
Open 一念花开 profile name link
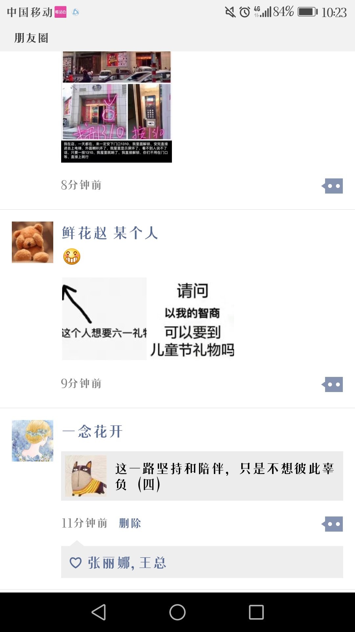92,432
